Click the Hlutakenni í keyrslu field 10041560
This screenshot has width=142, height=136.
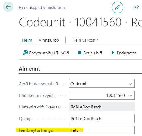(102, 95)
